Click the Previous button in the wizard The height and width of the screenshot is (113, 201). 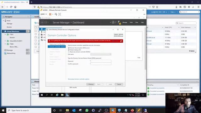click(x=90, y=84)
